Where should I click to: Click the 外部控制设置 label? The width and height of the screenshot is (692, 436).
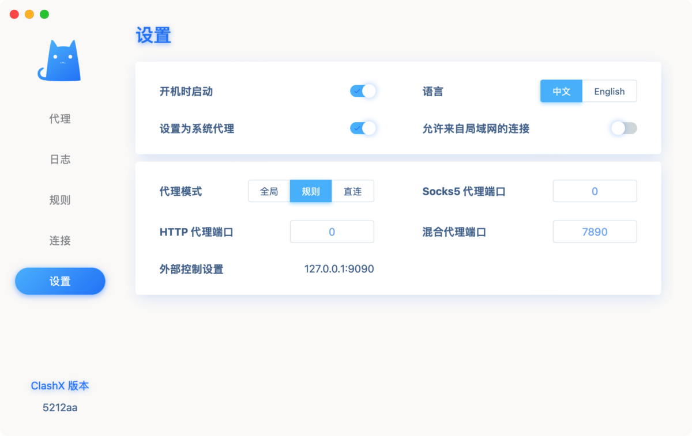click(191, 269)
